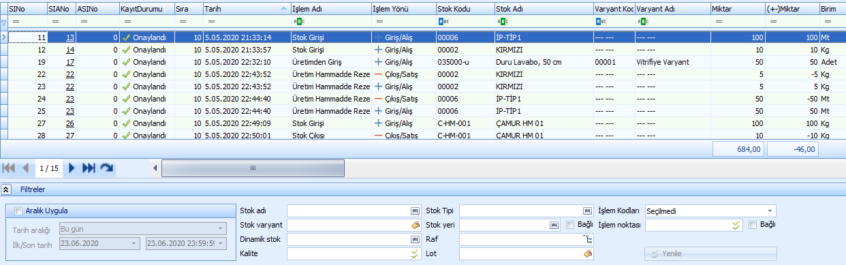Open Raf tree picker icon

pos(588,239)
